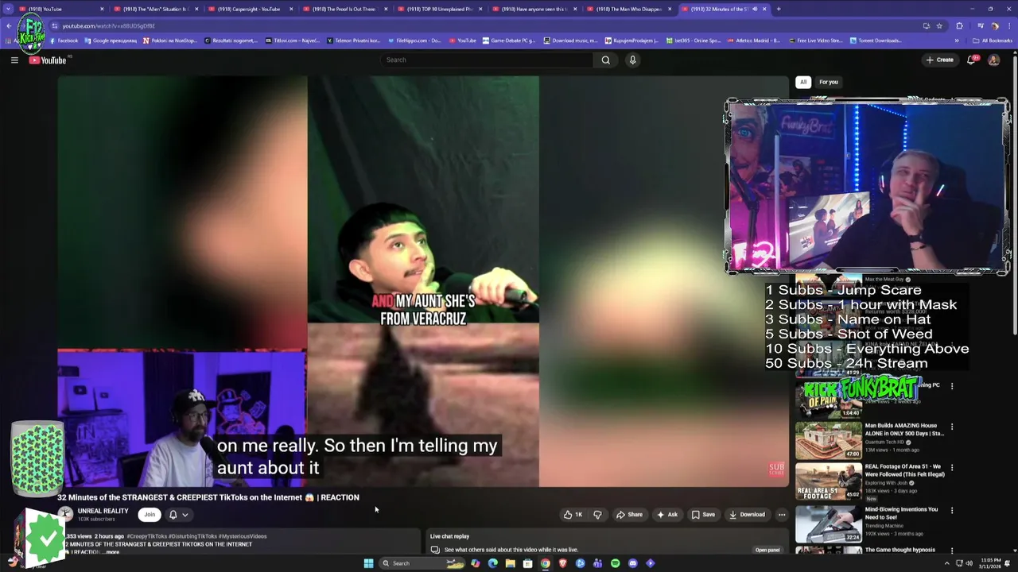Click the YouTube search magnifier button
The image size is (1018, 572).
606,60
